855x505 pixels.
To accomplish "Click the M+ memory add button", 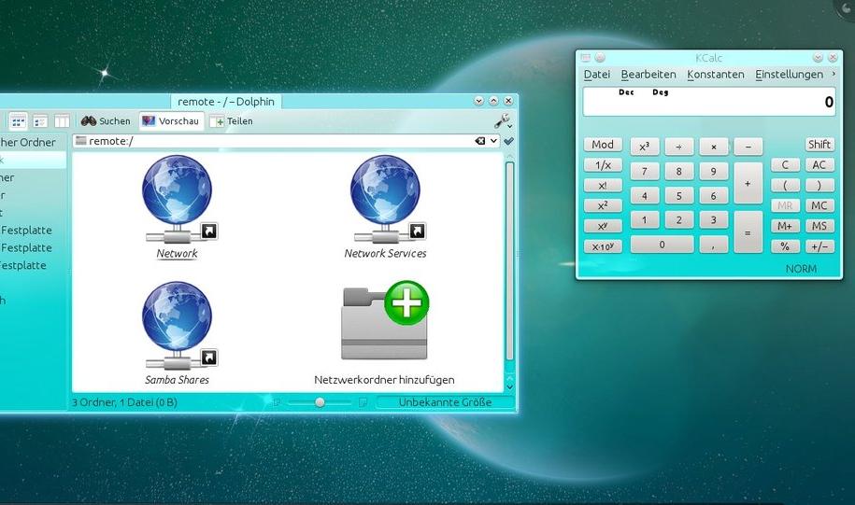I will click(x=785, y=226).
